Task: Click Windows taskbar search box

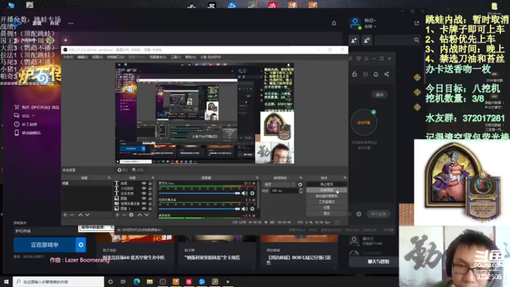Action: click(59, 282)
